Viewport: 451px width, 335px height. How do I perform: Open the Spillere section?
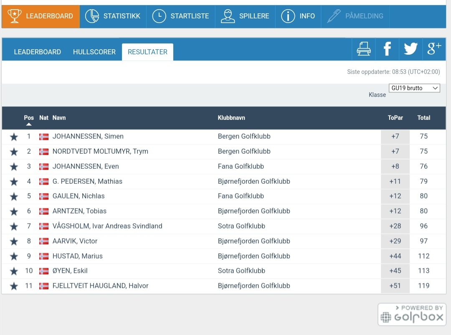click(245, 16)
